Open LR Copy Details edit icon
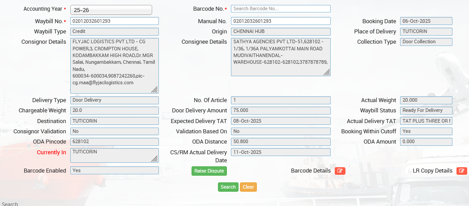469x206 pixels. (x=461, y=171)
